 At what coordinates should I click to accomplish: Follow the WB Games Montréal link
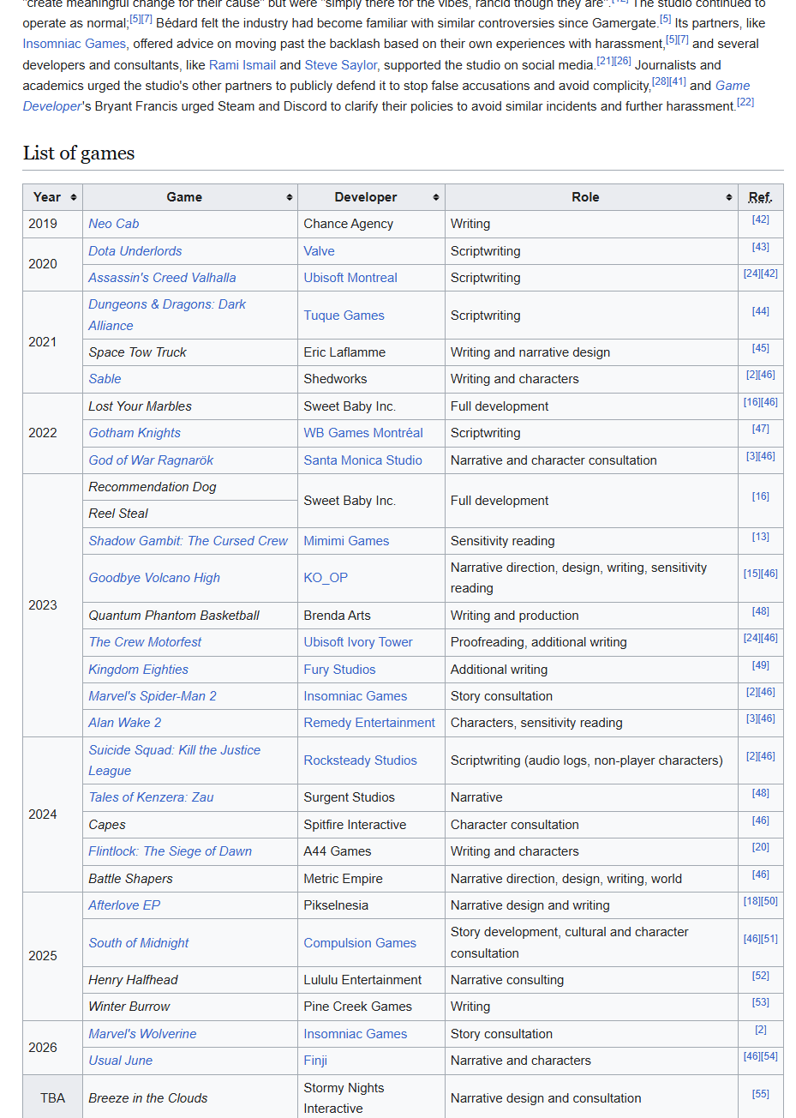click(363, 433)
